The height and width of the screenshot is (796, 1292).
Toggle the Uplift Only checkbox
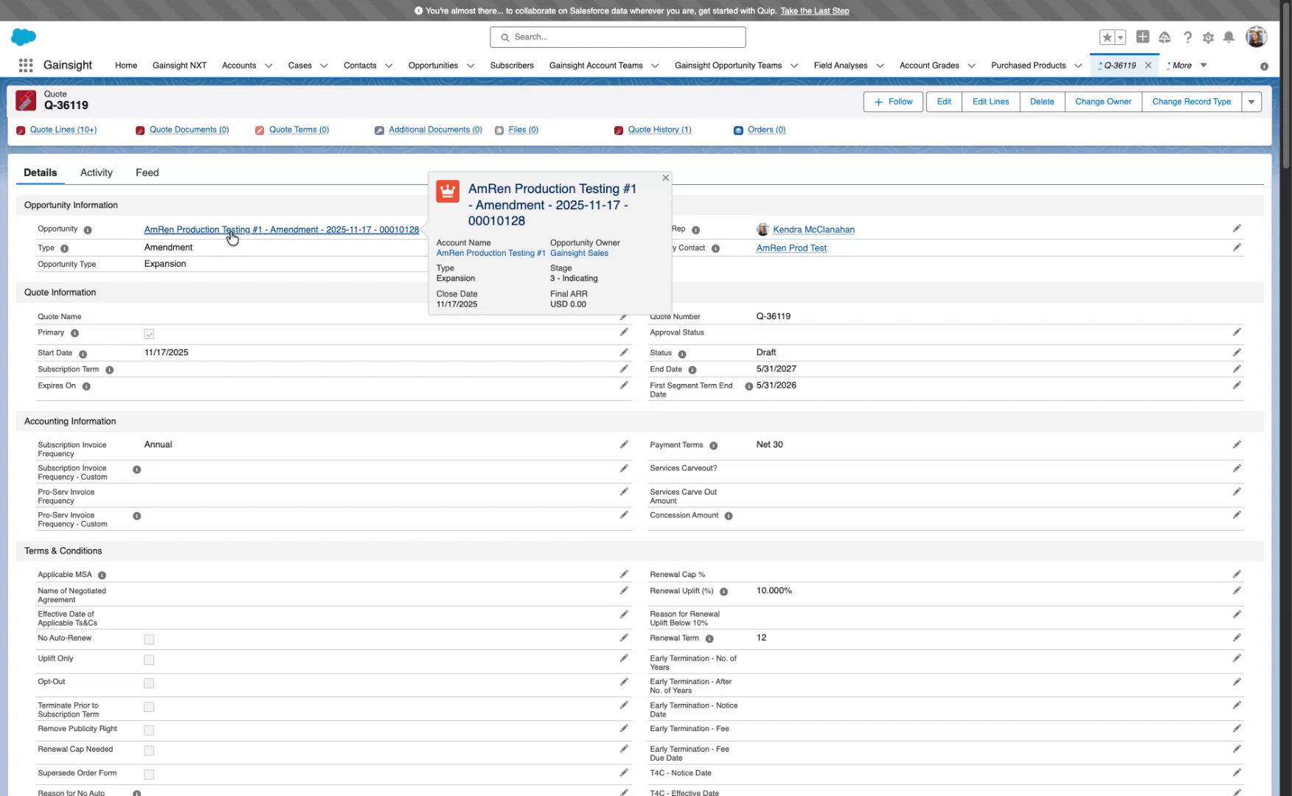point(149,660)
